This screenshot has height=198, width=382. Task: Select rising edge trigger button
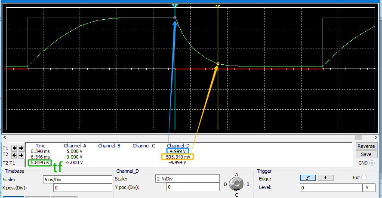click(308, 178)
